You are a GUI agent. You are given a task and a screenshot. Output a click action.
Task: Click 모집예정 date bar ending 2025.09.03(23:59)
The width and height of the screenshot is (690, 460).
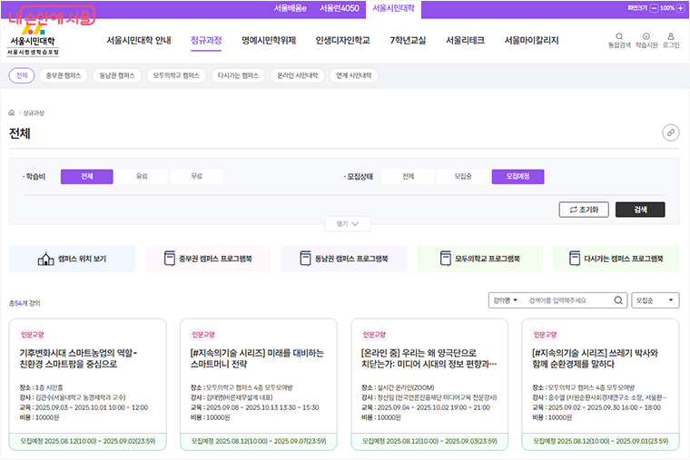[x=429, y=441]
